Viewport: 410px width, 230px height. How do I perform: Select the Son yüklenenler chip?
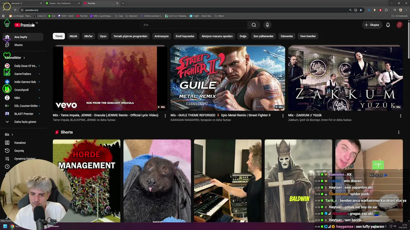(x=263, y=36)
